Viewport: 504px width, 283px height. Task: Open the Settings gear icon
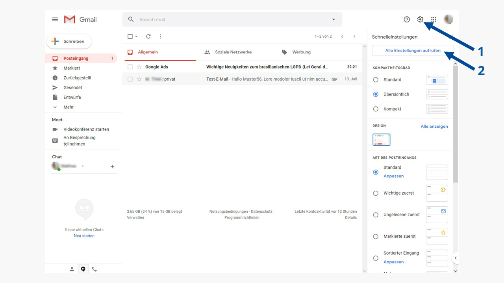tap(420, 19)
